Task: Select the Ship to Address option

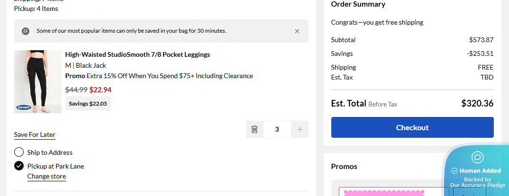Action: 19,152
